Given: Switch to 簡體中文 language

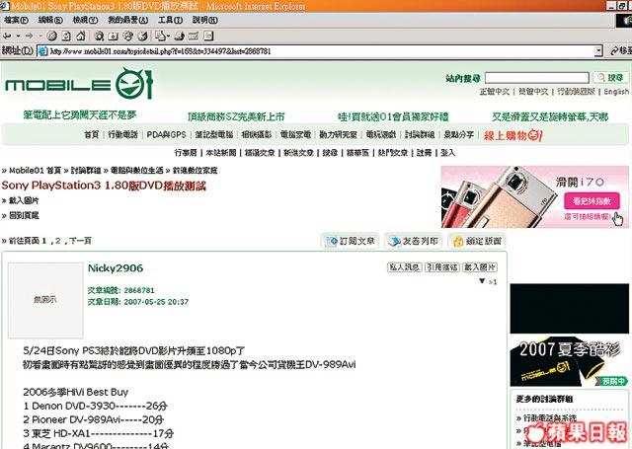Looking at the screenshot, I should pos(533,92).
